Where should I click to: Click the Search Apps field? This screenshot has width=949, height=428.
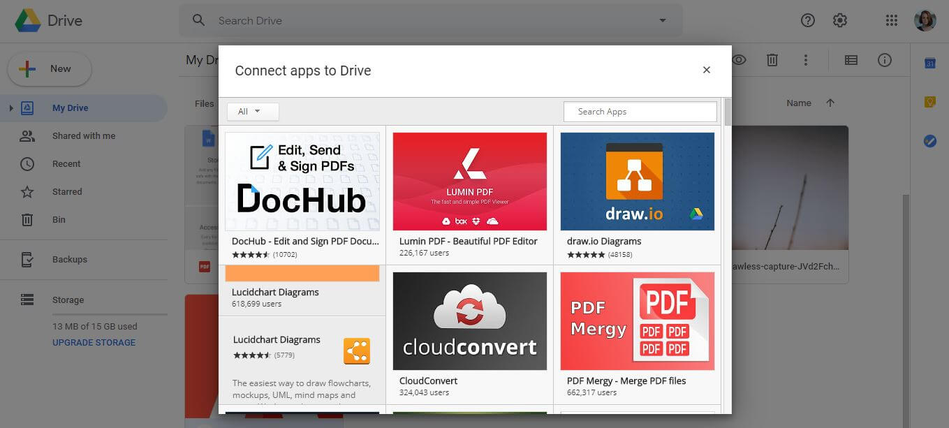point(640,112)
